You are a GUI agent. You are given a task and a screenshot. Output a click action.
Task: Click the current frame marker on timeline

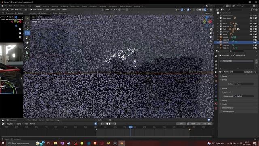[130, 127]
